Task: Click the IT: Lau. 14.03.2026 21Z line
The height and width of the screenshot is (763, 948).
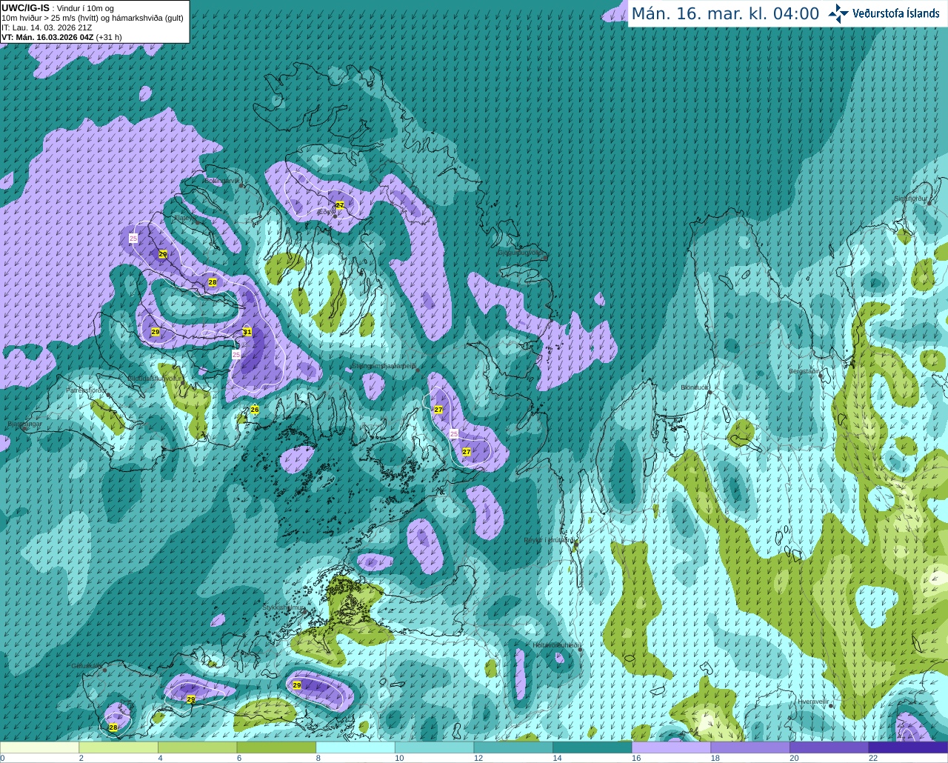Action: click(47, 27)
